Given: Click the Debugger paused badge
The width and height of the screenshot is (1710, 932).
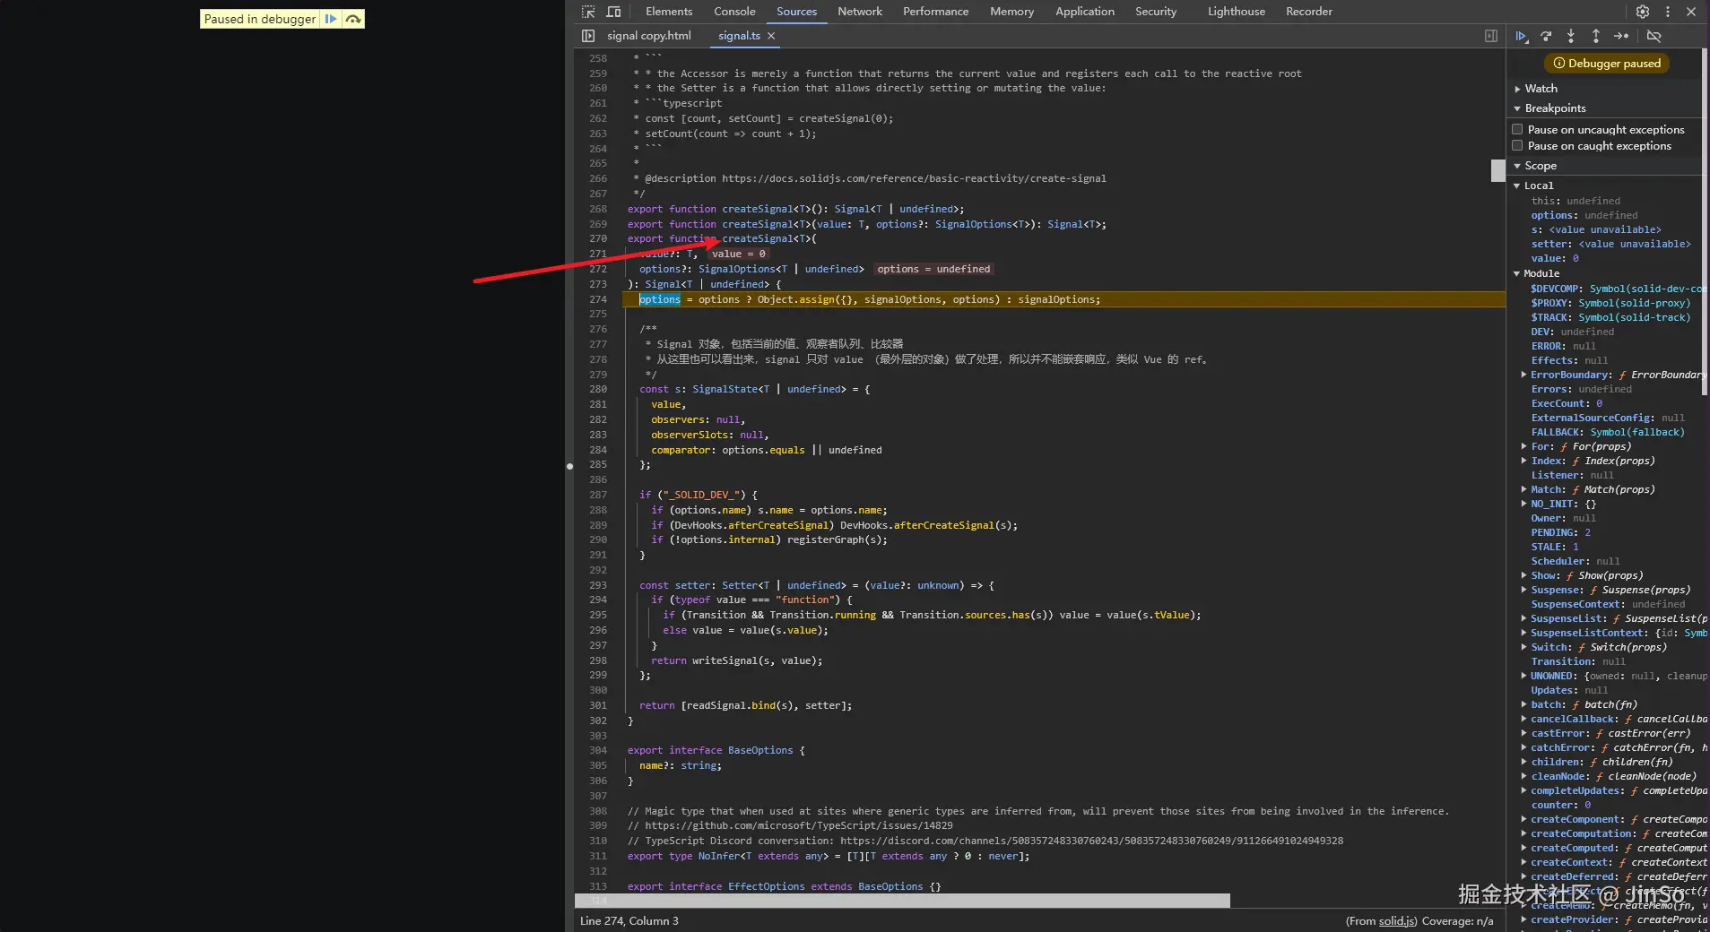Looking at the screenshot, I should [1607, 64].
